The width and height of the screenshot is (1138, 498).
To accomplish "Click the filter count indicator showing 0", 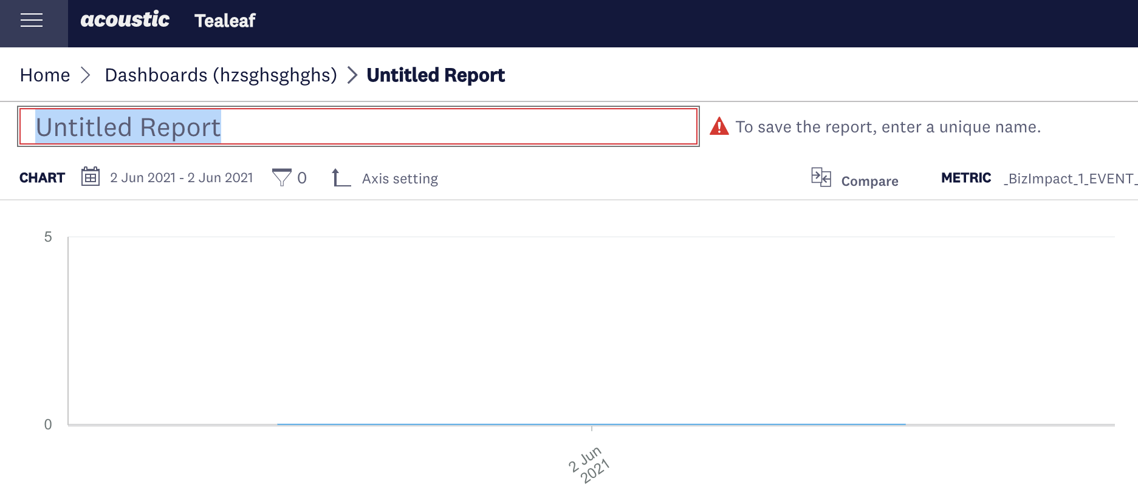I will point(301,177).
